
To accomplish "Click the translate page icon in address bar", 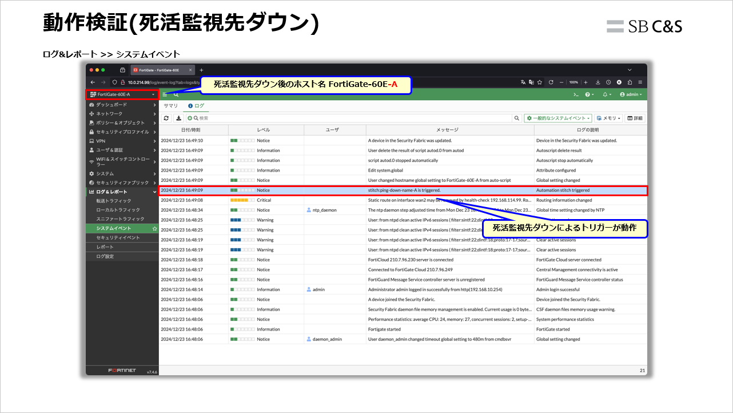I will (x=523, y=82).
